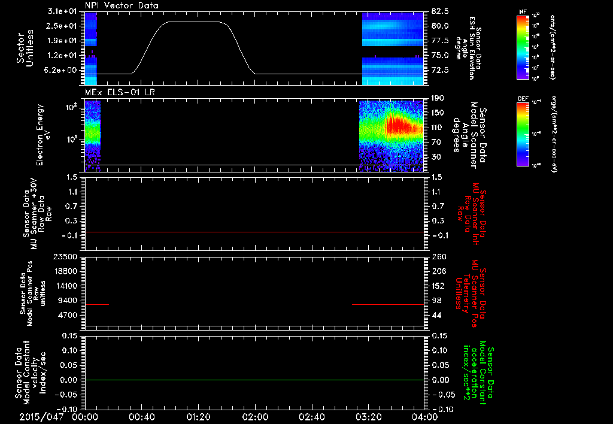Click the 04:00 time axis label
The height and width of the screenshot is (424, 613).
tap(425, 417)
